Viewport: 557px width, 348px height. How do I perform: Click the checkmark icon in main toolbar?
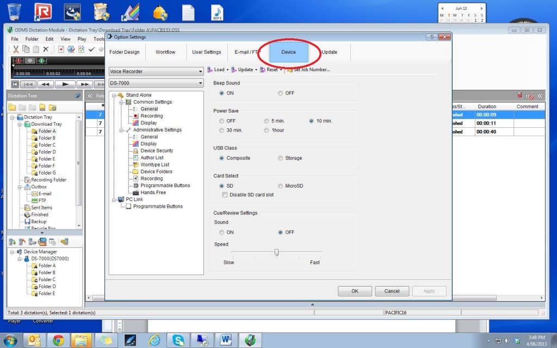point(91,49)
